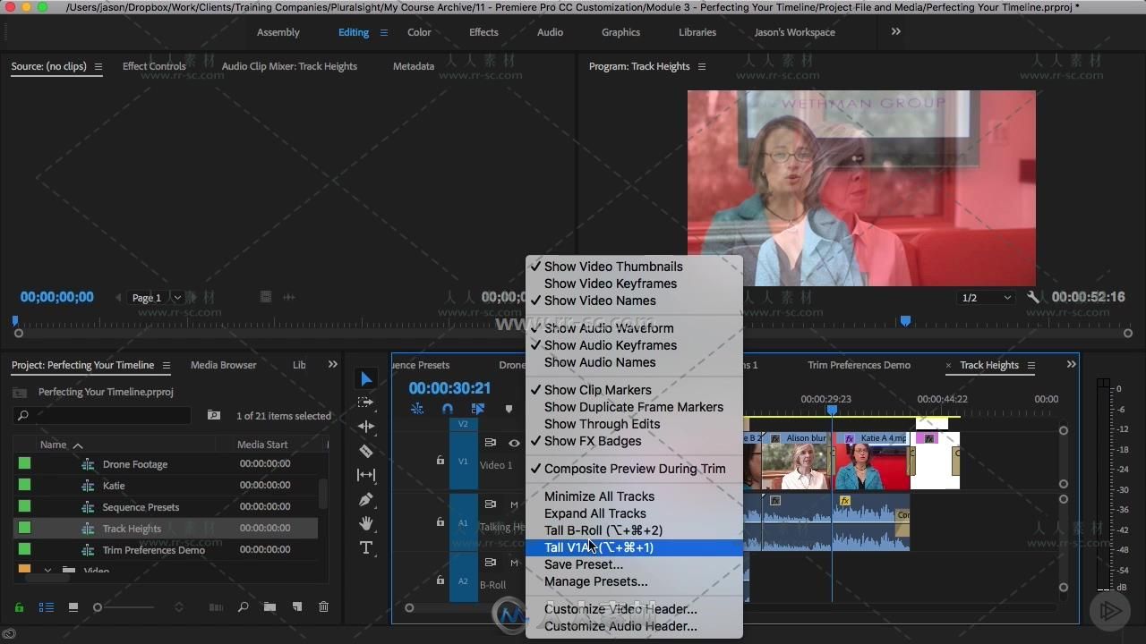
Task: Open Manage Presets dialog
Action: [x=634, y=581]
